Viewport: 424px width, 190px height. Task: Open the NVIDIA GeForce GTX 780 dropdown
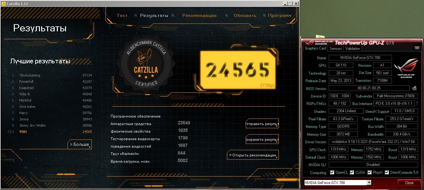click(x=338, y=182)
